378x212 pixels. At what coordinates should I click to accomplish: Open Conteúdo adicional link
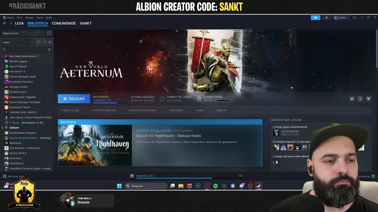(x=104, y=110)
